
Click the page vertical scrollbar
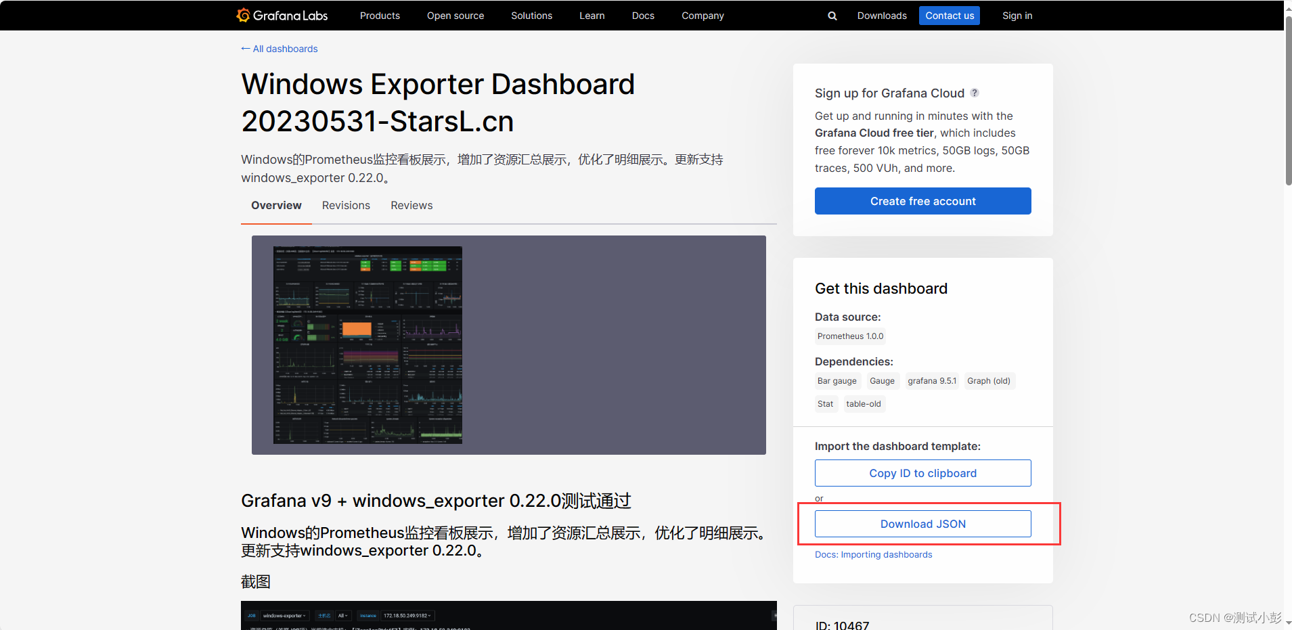1288,102
